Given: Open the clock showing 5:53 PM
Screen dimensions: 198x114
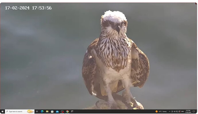Looking at the screenshot, I should (188, 111).
